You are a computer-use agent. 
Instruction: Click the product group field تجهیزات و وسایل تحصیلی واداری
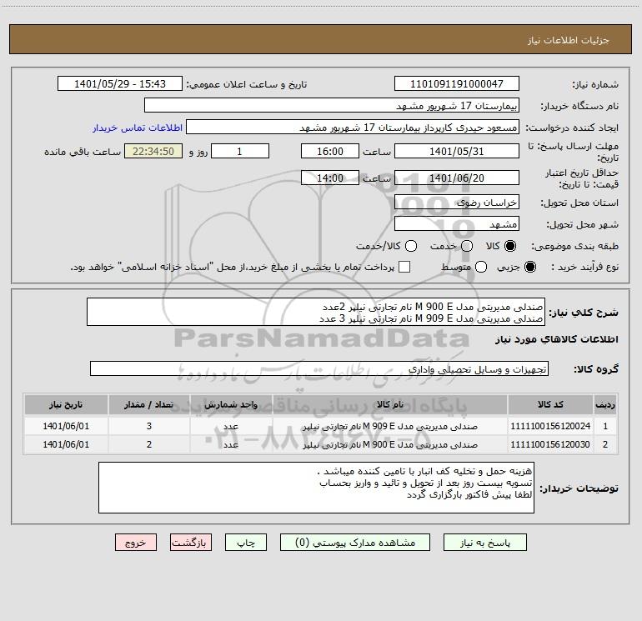(319, 368)
